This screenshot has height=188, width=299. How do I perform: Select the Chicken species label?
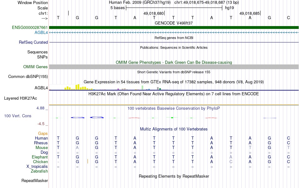(40, 162)
